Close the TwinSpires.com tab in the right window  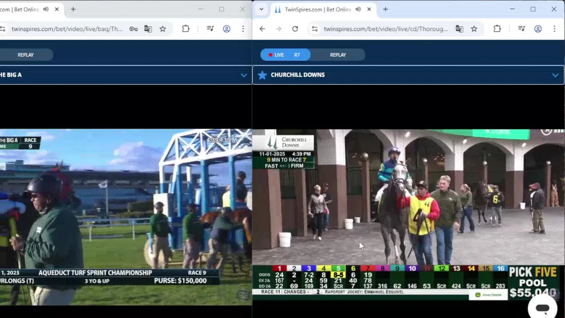tap(369, 9)
